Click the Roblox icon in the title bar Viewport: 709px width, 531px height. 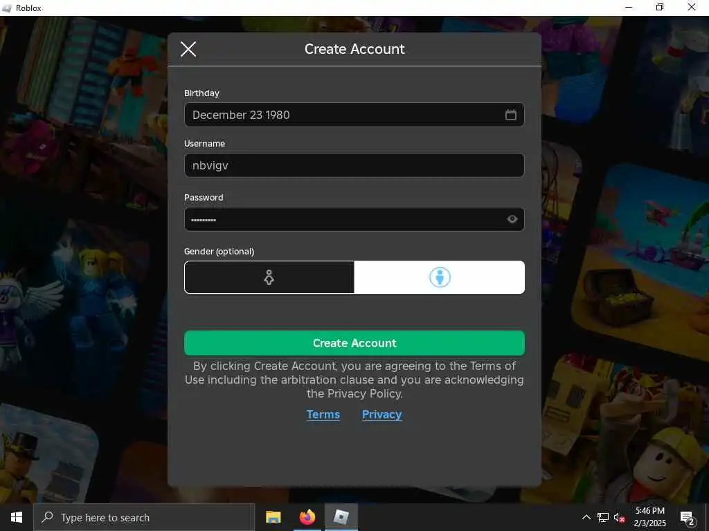(x=7, y=8)
